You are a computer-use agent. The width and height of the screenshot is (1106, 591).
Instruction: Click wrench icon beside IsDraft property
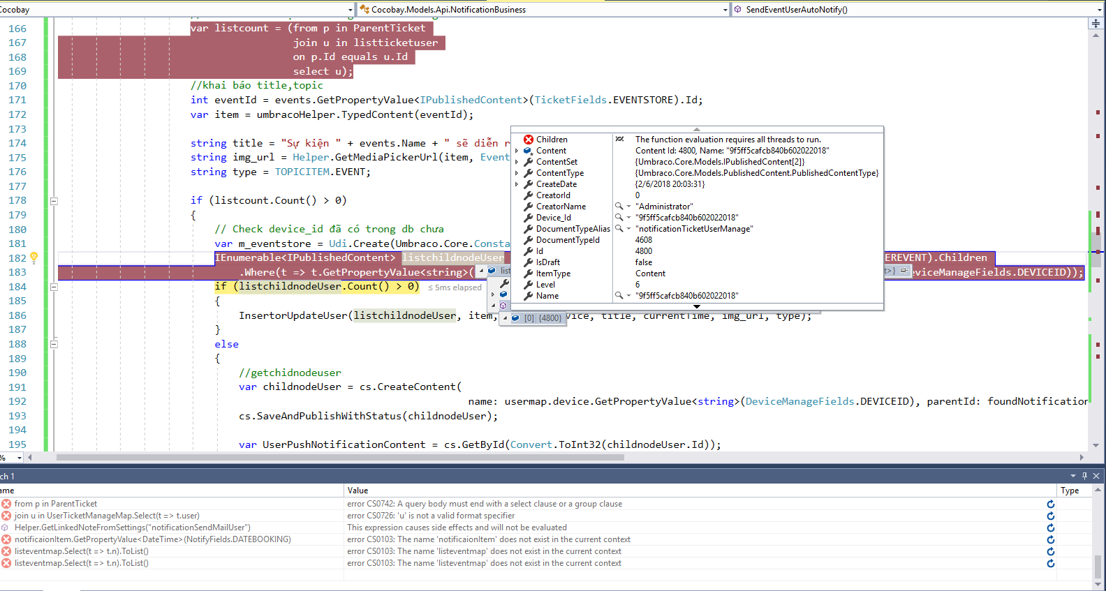(x=529, y=262)
